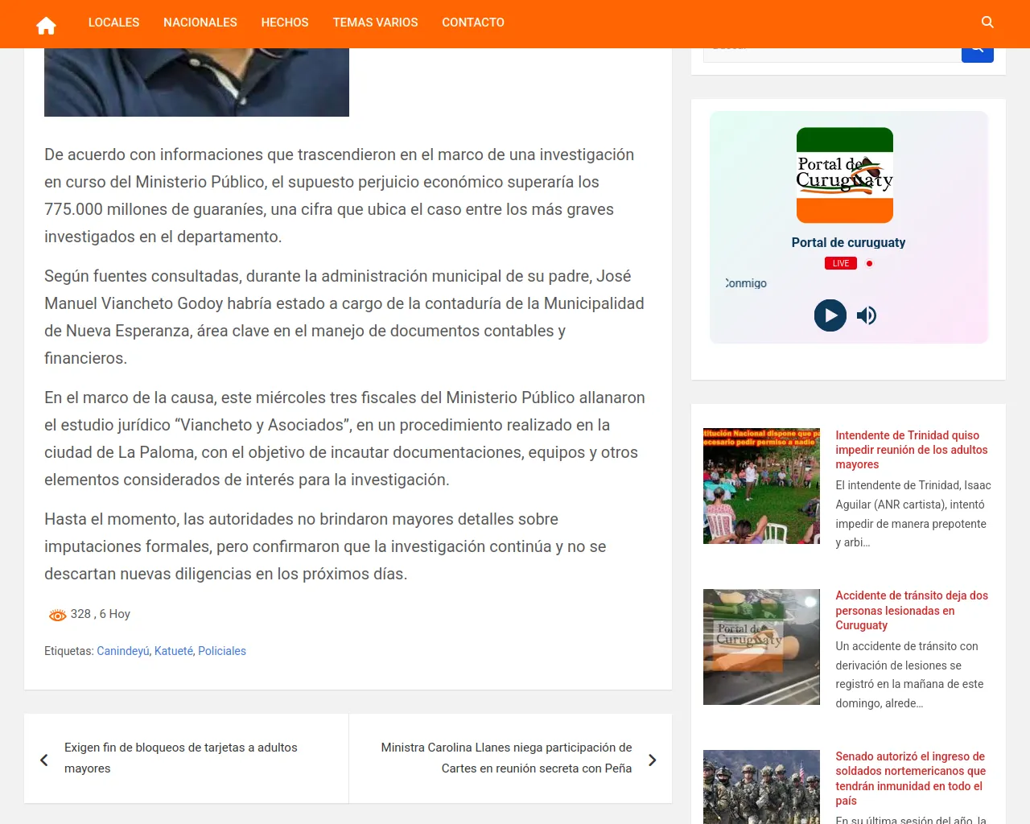1030x824 pixels.
Task: Open the CONTACTO page
Action: click(x=472, y=23)
